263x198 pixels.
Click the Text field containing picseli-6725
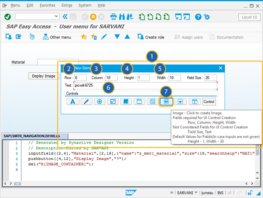pyautogui.click(x=146, y=86)
